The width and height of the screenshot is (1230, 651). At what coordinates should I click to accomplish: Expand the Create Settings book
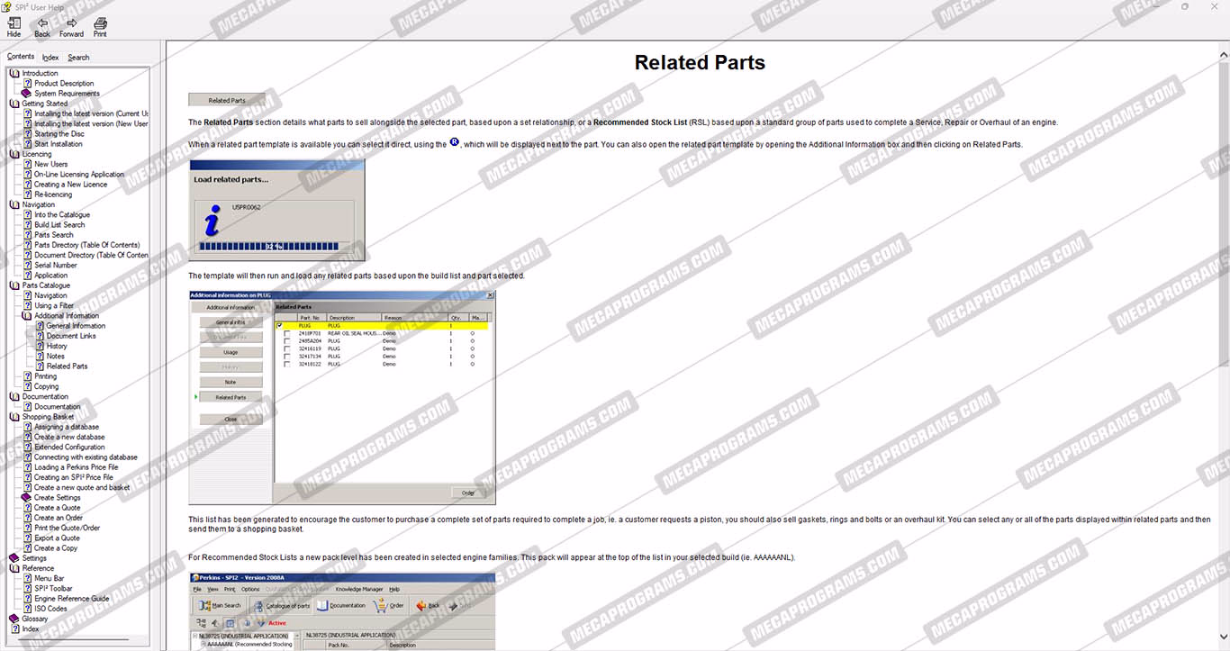pos(27,498)
